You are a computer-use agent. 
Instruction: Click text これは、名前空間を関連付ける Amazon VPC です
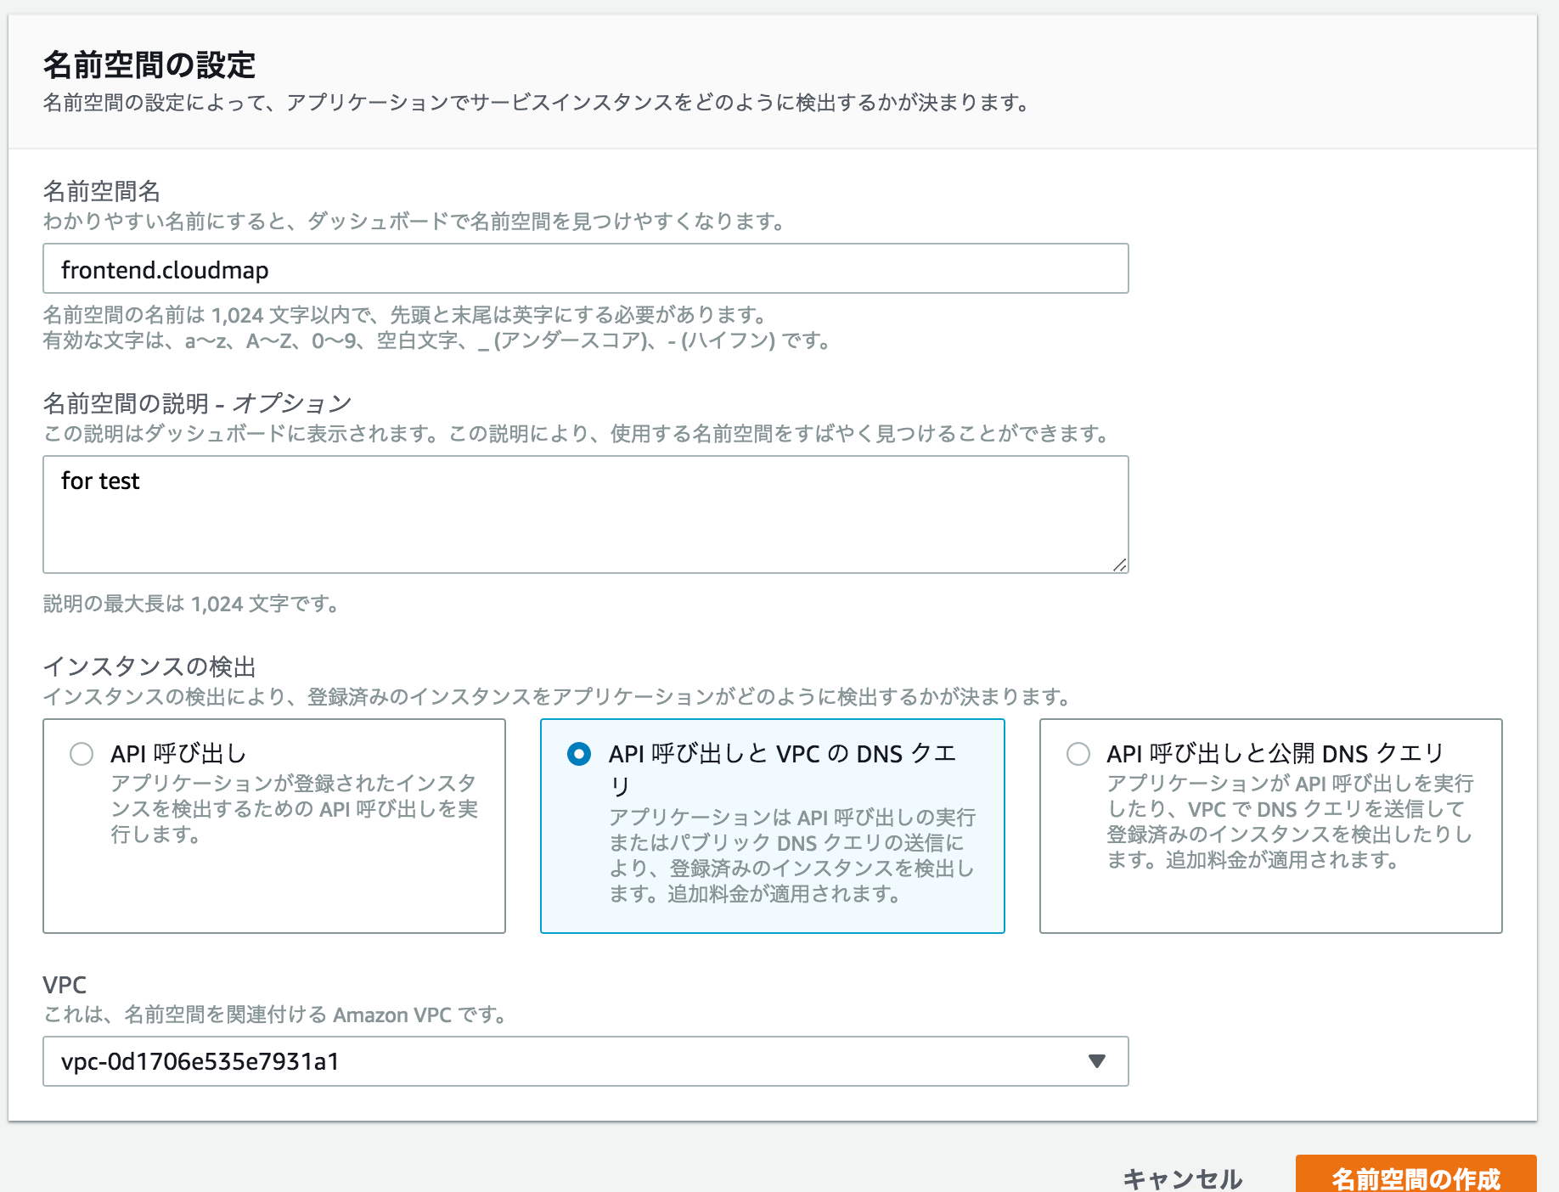coord(275,1015)
